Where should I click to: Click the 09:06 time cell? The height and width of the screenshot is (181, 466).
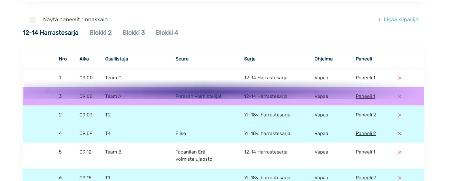pyautogui.click(x=86, y=96)
